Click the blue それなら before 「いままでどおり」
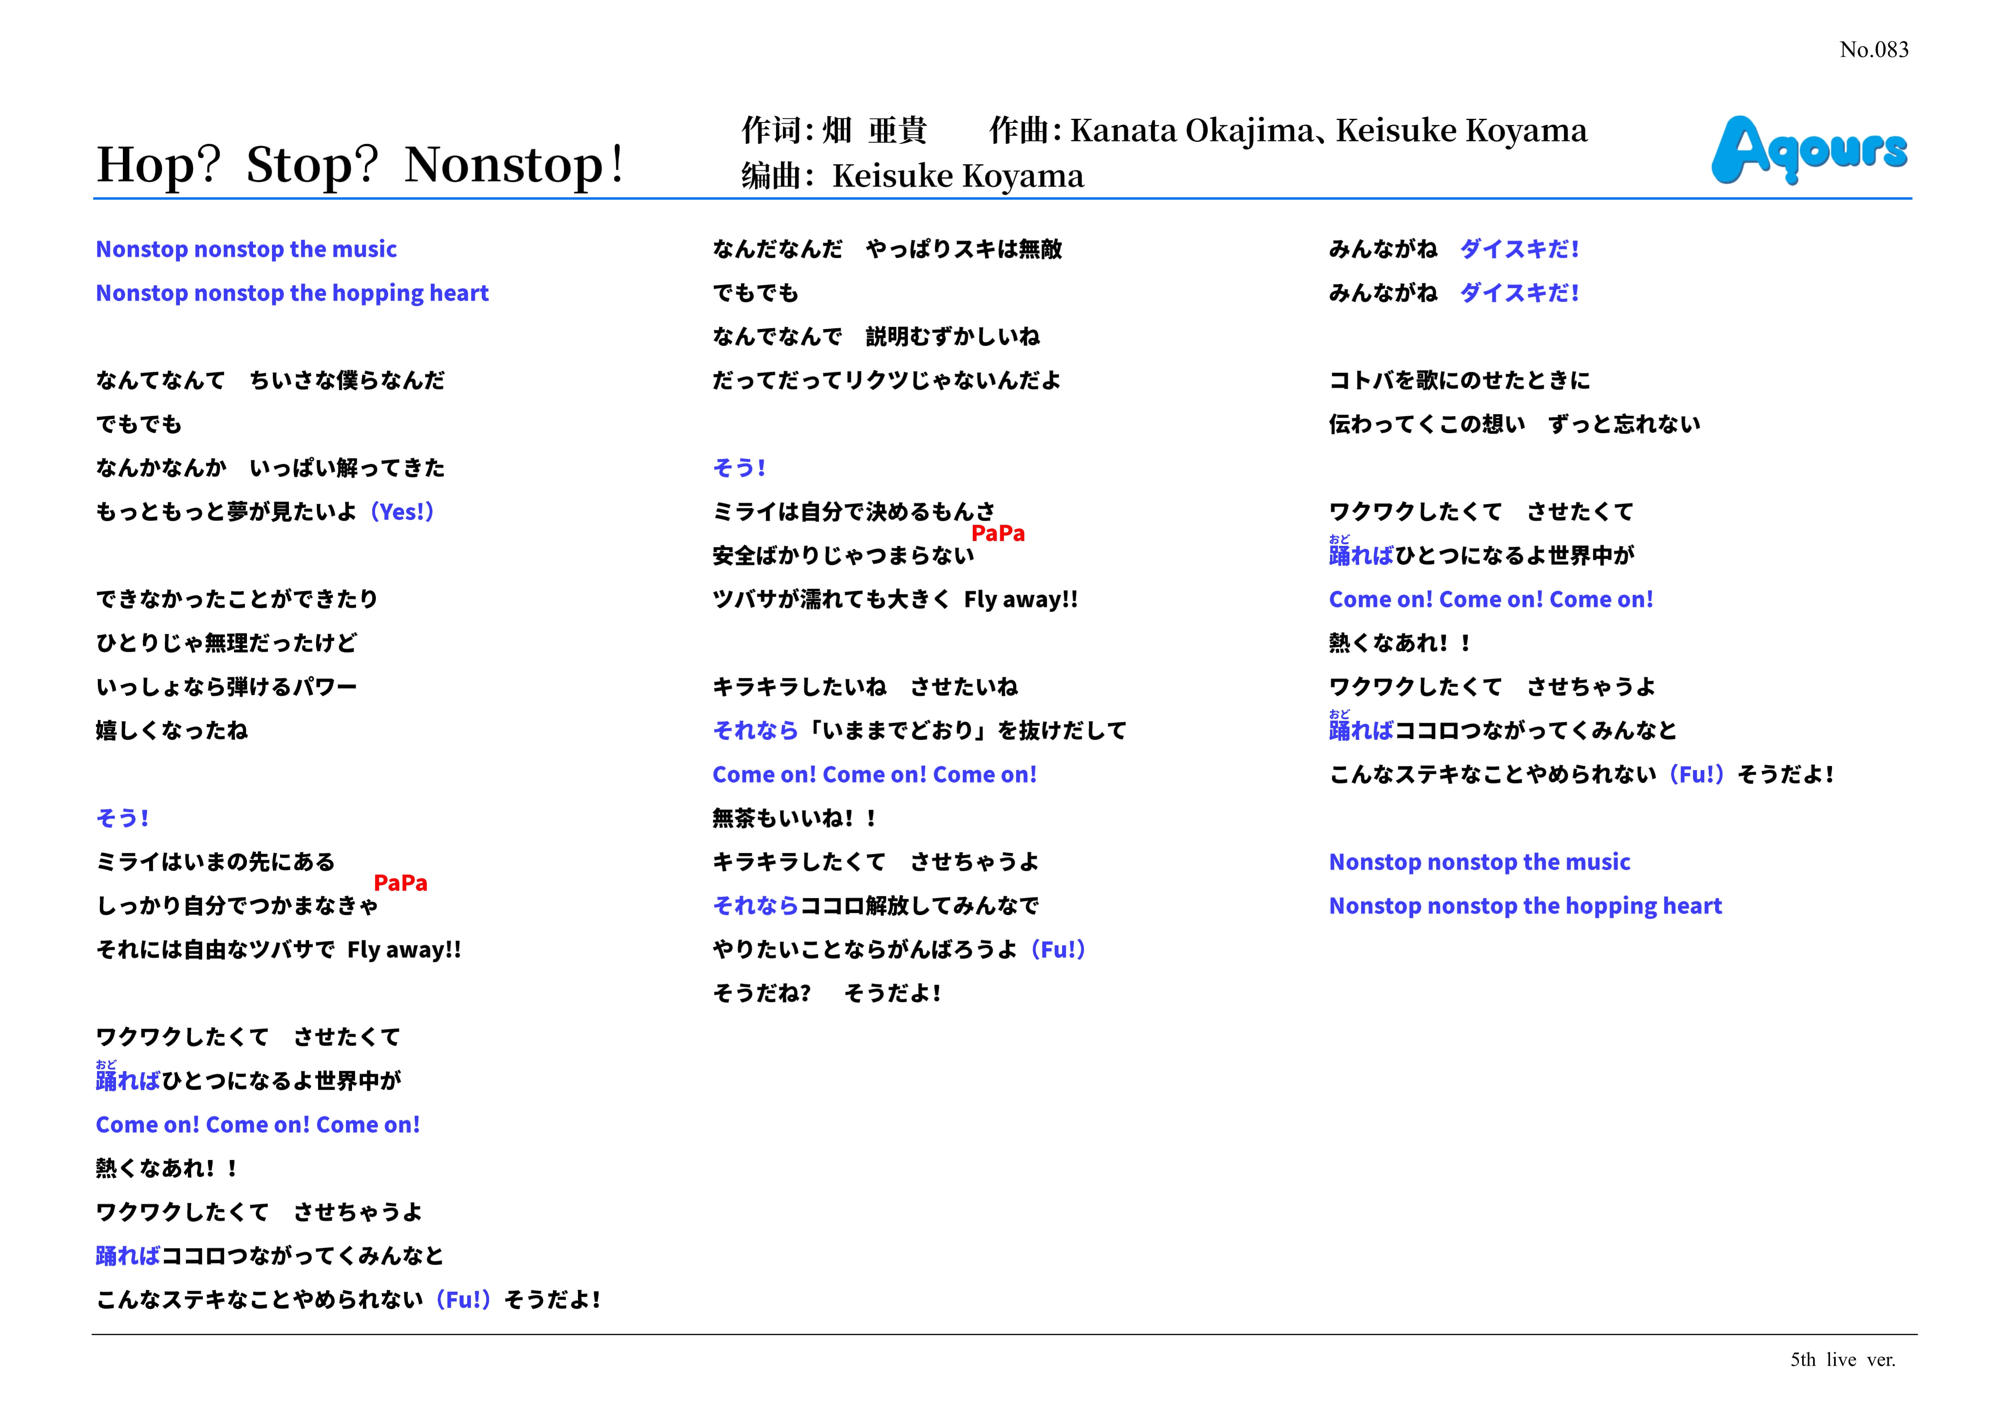This screenshot has width=2005, height=1417. coord(755,731)
